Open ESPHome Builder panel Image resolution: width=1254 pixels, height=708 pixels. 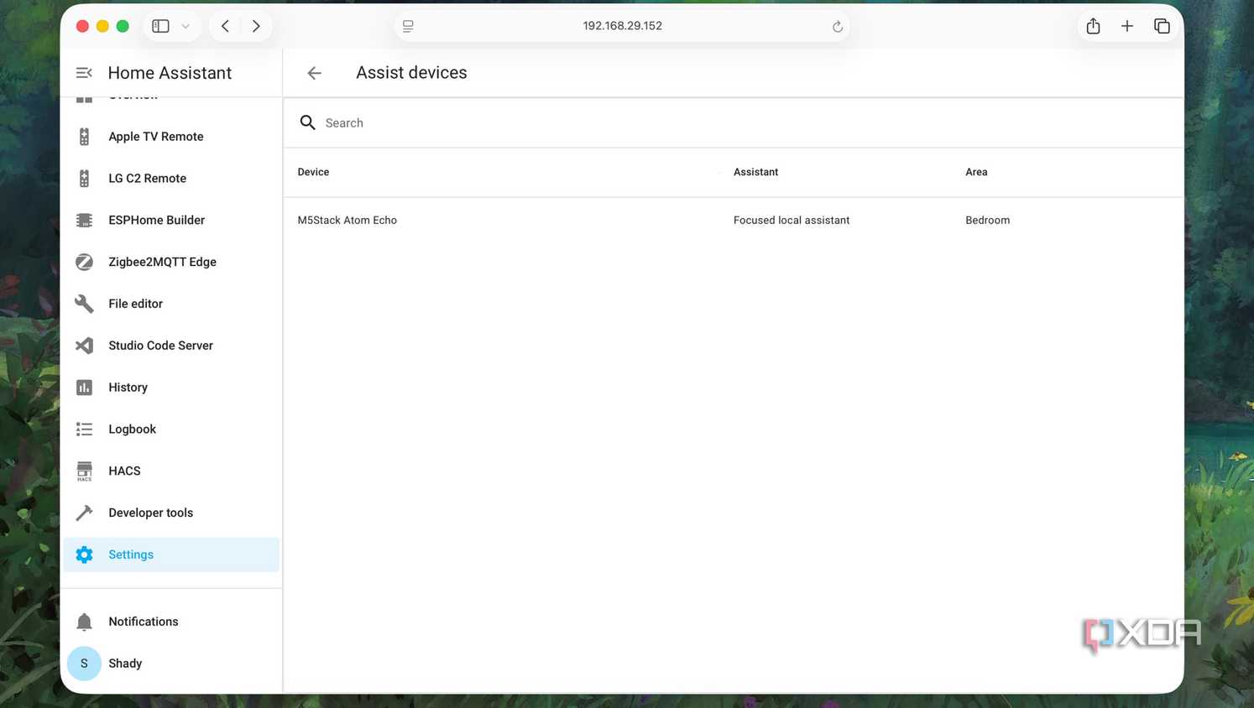171,221
